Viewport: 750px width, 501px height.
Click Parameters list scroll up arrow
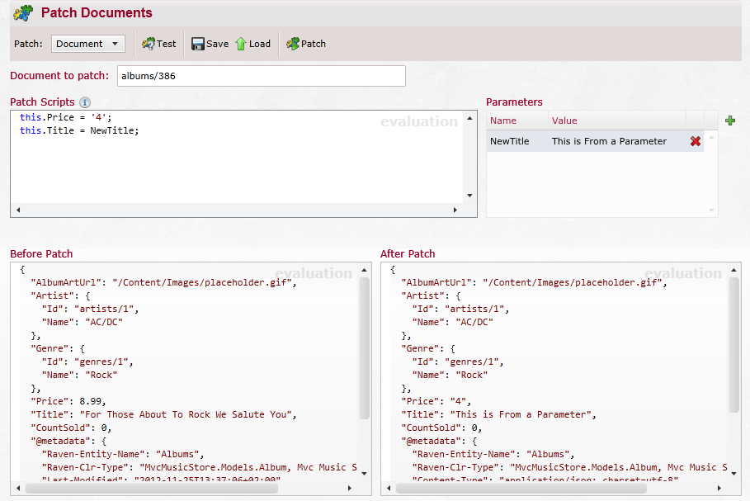pos(711,137)
